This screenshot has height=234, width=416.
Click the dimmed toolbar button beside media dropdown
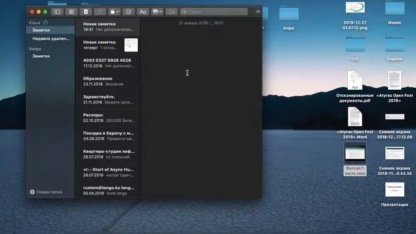point(172,12)
